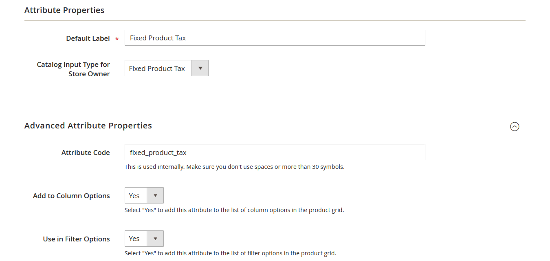The height and width of the screenshot is (261, 550).
Task: Click the note about column options in product grid
Action: (234, 210)
